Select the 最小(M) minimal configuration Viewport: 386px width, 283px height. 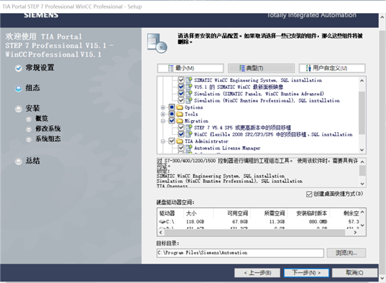pos(190,68)
